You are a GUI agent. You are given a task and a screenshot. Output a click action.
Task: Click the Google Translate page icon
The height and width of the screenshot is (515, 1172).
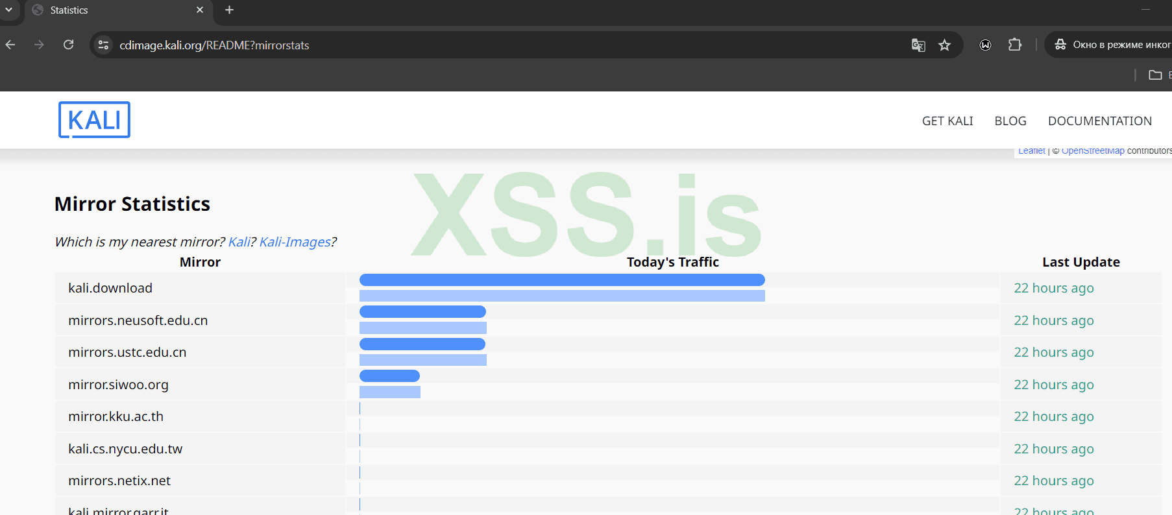tap(918, 45)
